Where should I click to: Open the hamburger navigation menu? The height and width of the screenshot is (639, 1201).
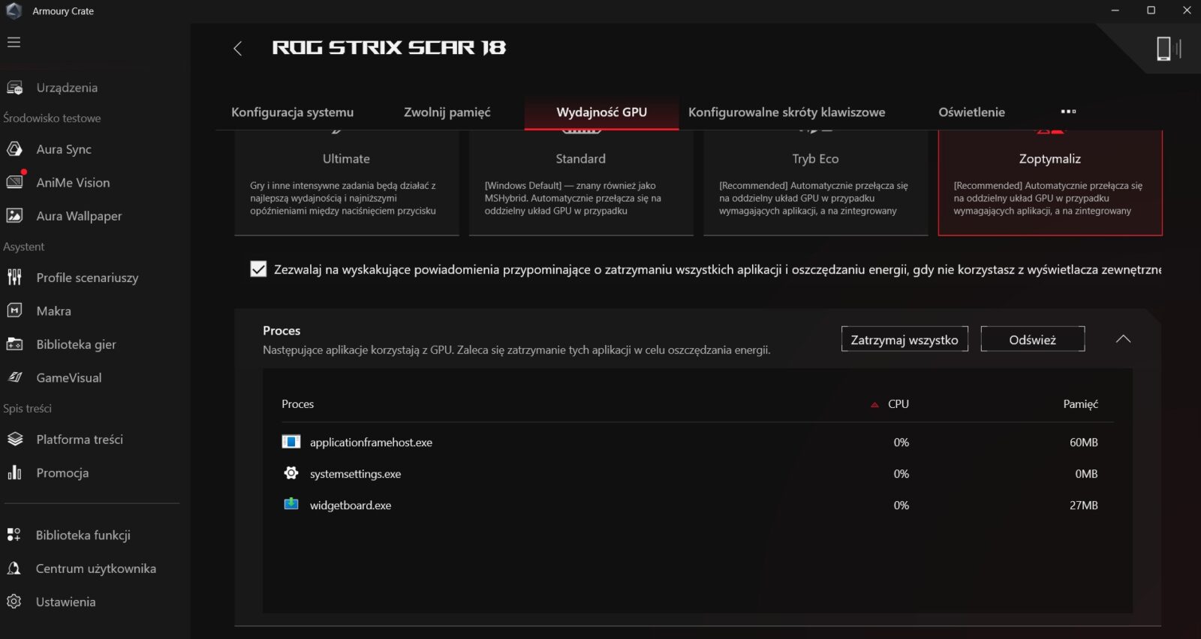14,43
